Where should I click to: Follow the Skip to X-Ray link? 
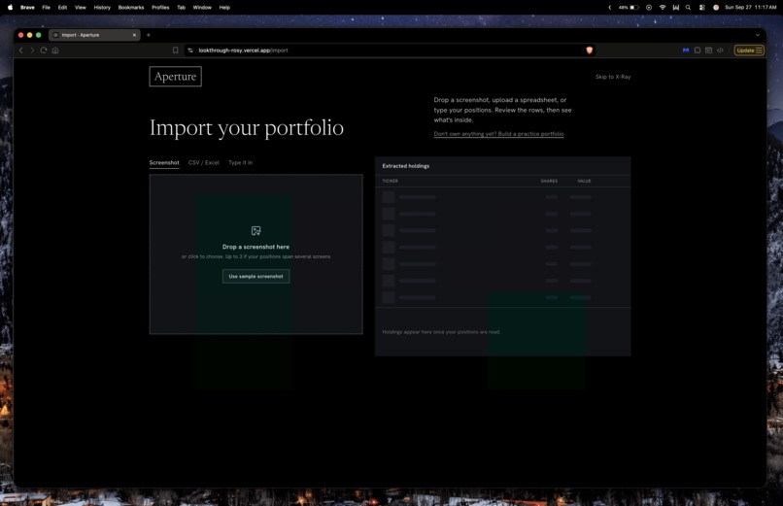pyautogui.click(x=613, y=77)
